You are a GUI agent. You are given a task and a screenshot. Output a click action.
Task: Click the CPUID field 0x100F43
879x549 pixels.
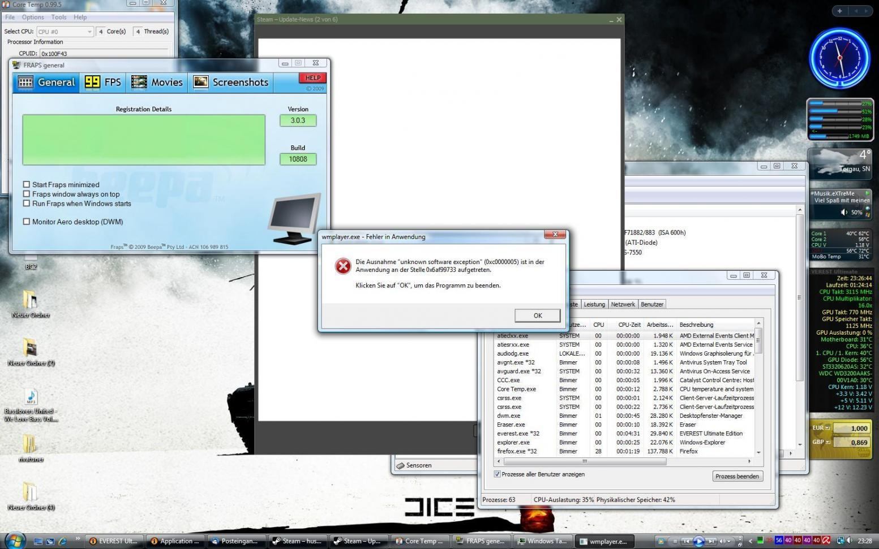coord(104,54)
